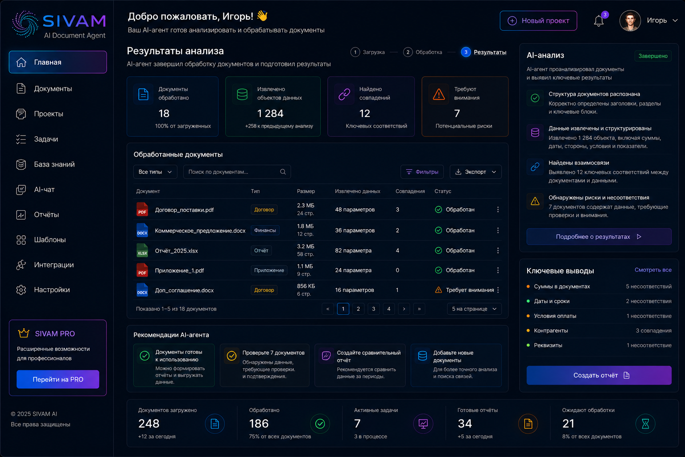The width and height of the screenshot is (685, 457).
Task: Click the Активные задачи presentation icon
Action: [423, 424]
